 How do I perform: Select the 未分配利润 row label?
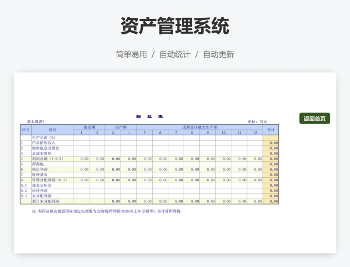pyautogui.click(x=42, y=196)
